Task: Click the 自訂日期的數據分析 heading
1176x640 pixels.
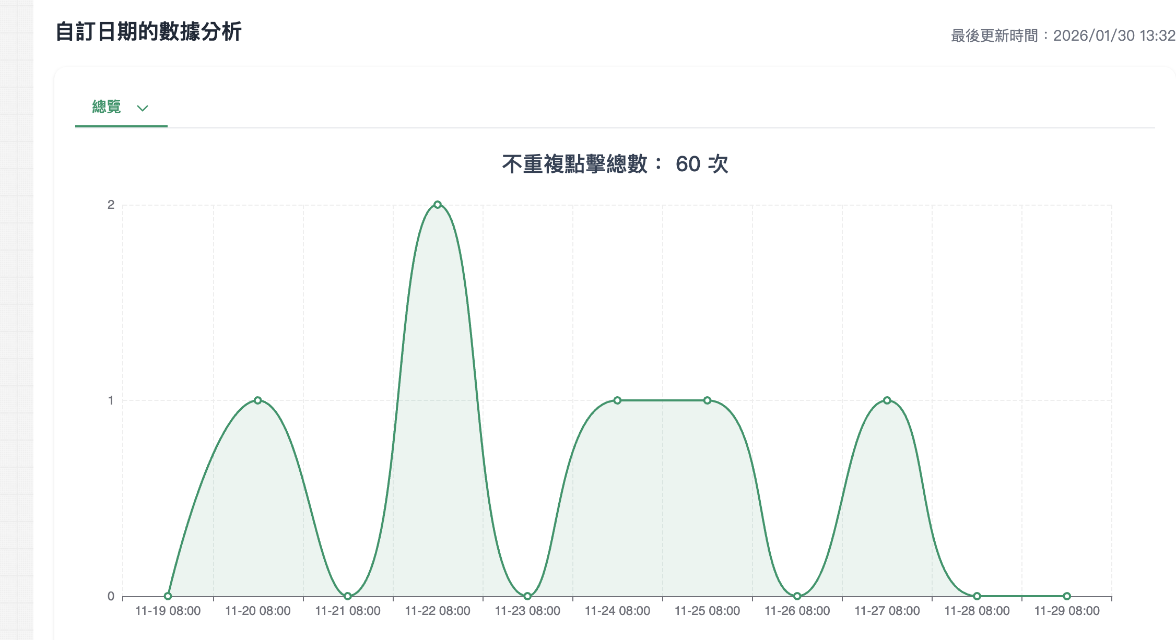Action: click(148, 32)
